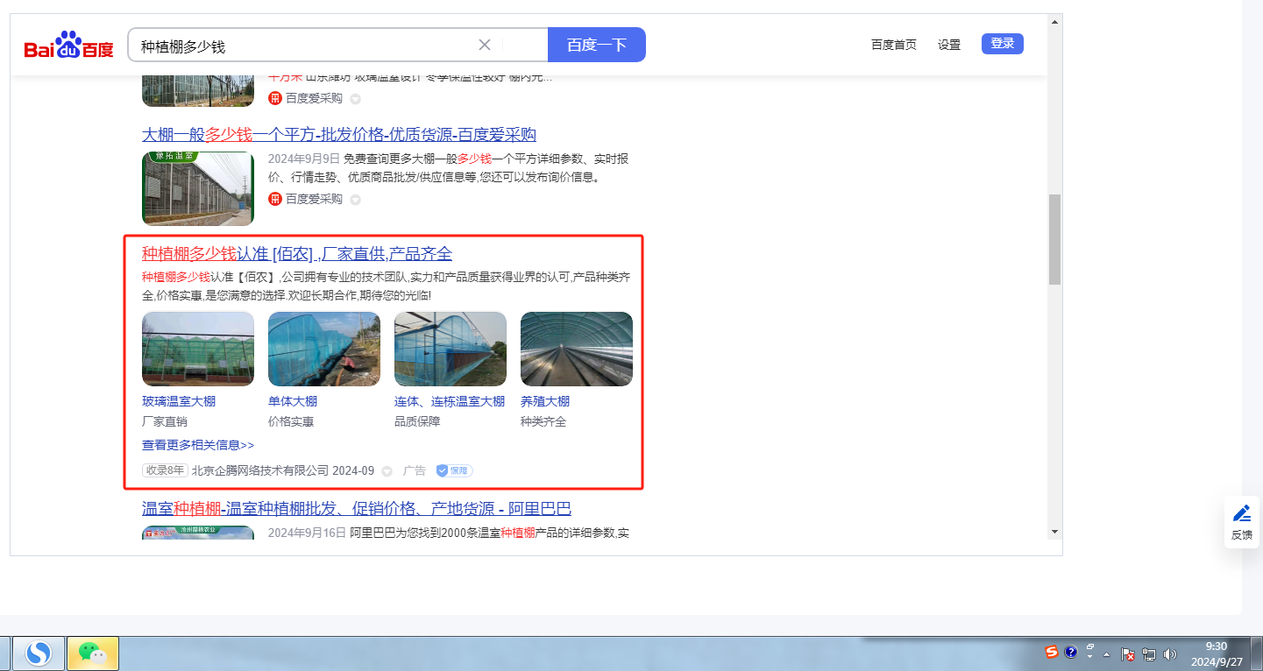The width and height of the screenshot is (1263, 671).
Task: Open WeChat from the taskbar
Action: click(93, 652)
